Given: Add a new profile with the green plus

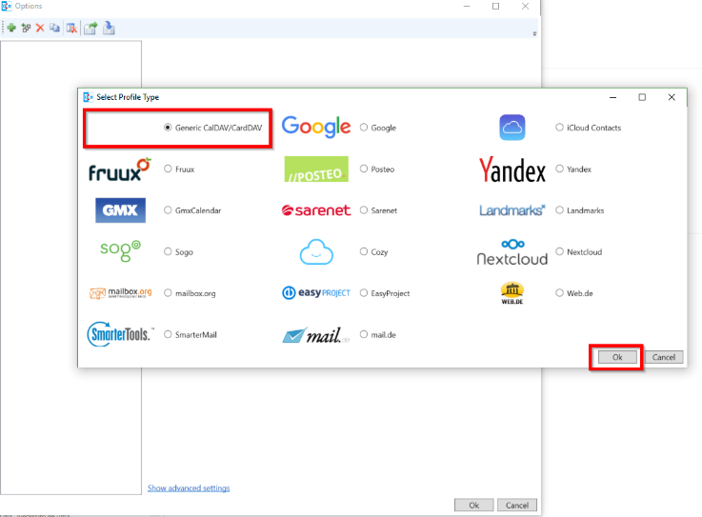Looking at the screenshot, I should pyautogui.click(x=11, y=29).
